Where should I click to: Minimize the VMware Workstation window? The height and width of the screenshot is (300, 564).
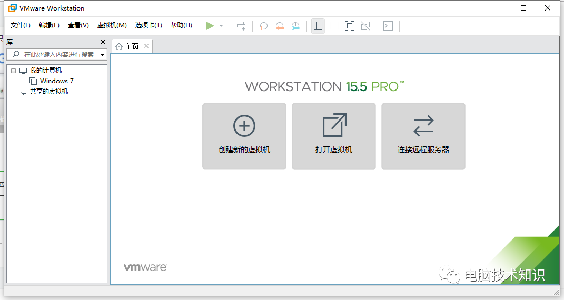pyautogui.click(x=500, y=8)
